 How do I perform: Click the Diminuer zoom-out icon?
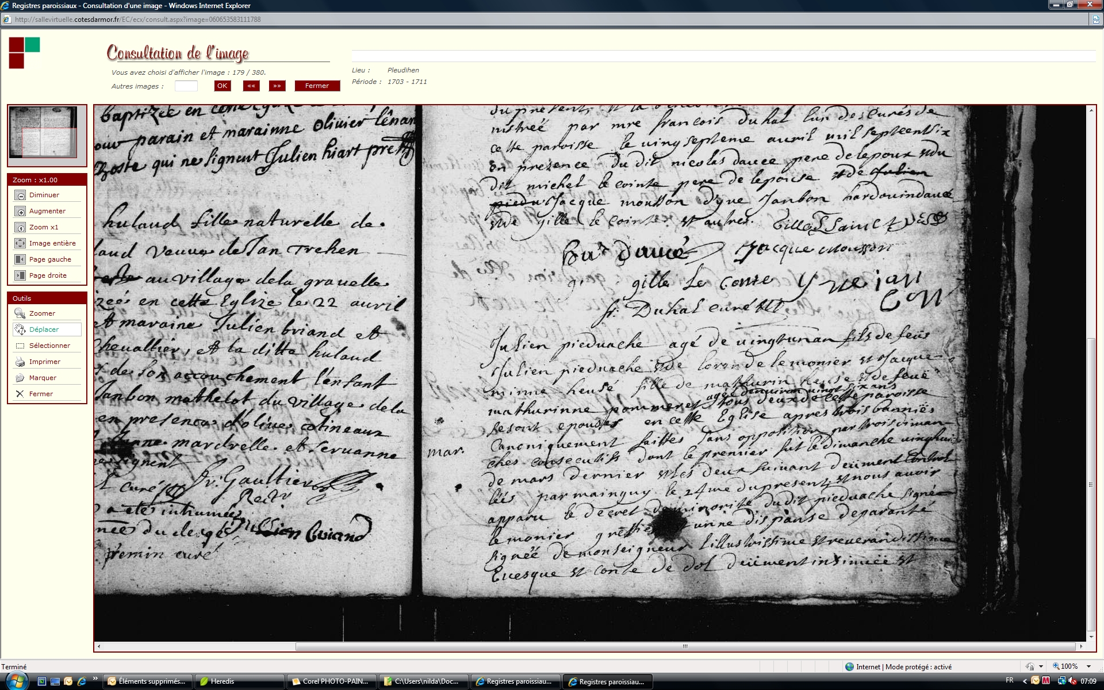(x=20, y=195)
